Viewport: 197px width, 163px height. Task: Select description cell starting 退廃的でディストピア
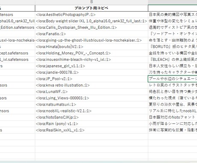pyautogui.click(x=173, y=27)
